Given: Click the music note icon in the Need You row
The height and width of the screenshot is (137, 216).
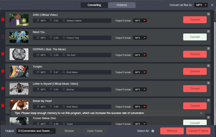Looking at the screenshot, I should pos(38,38).
